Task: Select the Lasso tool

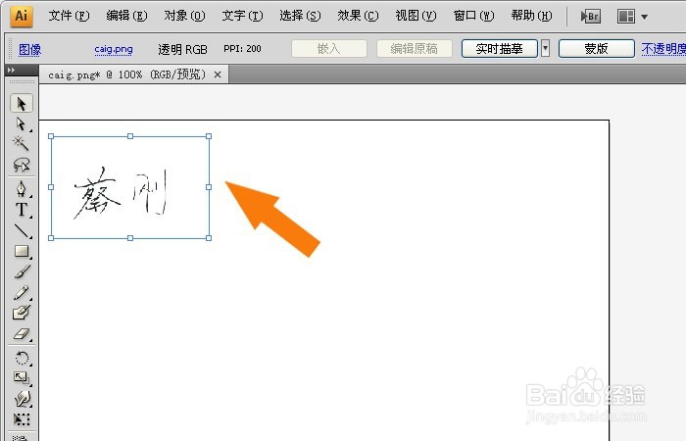Action: [21, 165]
